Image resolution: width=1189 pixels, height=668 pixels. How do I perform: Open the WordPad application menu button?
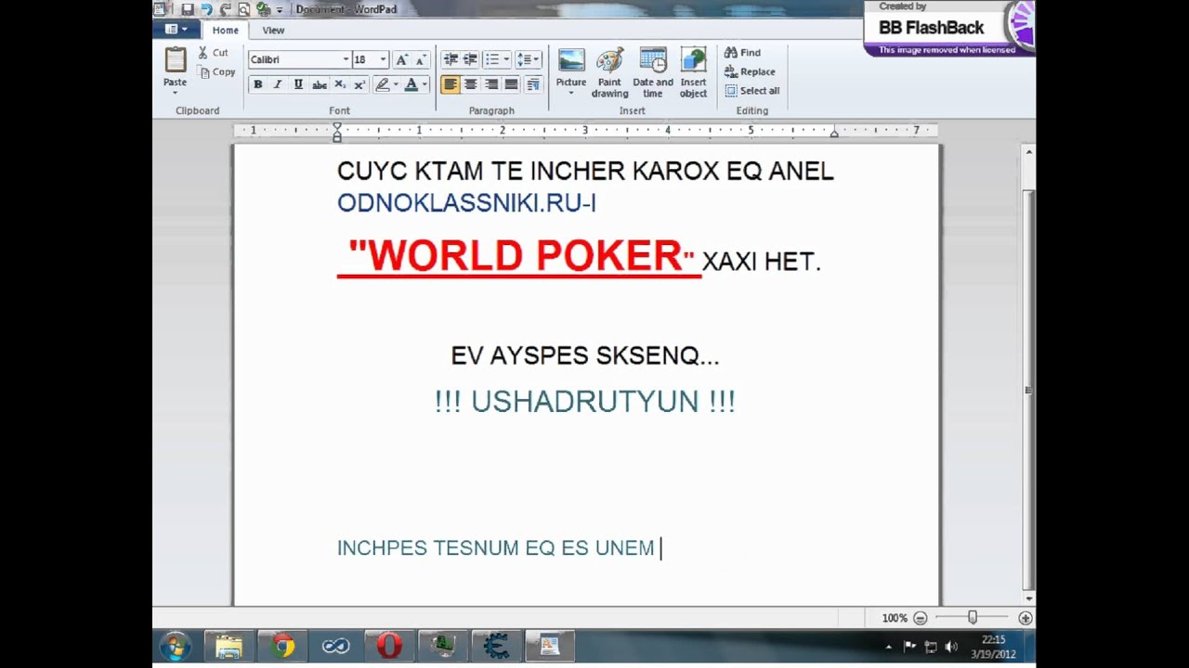[x=176, y=30]
